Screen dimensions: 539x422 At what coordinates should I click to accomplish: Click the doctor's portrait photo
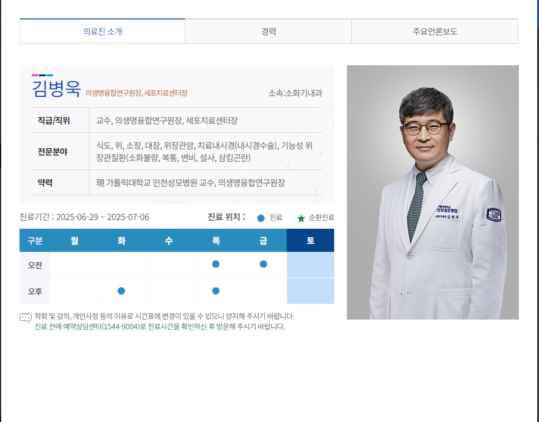pyautogui.click(x=432, y=192)
